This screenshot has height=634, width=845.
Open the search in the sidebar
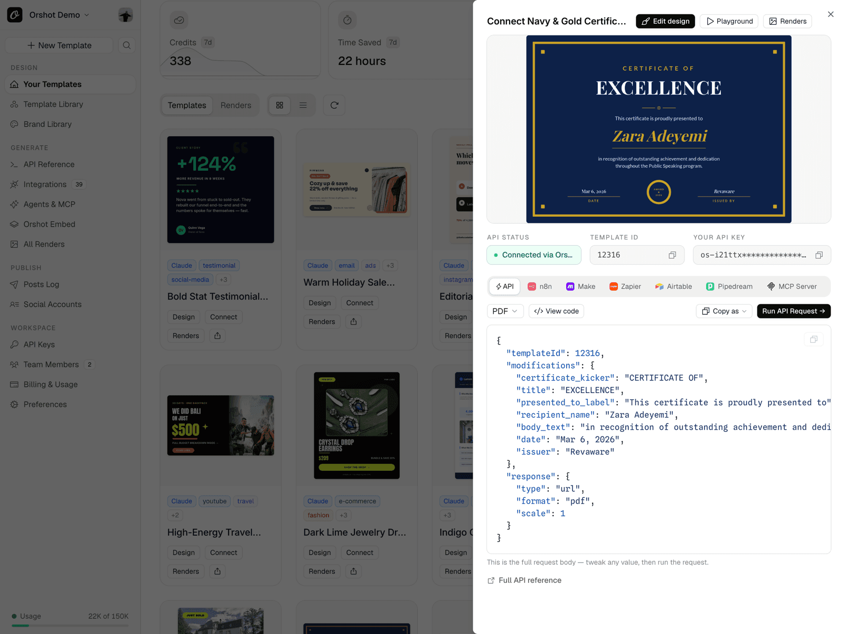(x=127, y=45)
